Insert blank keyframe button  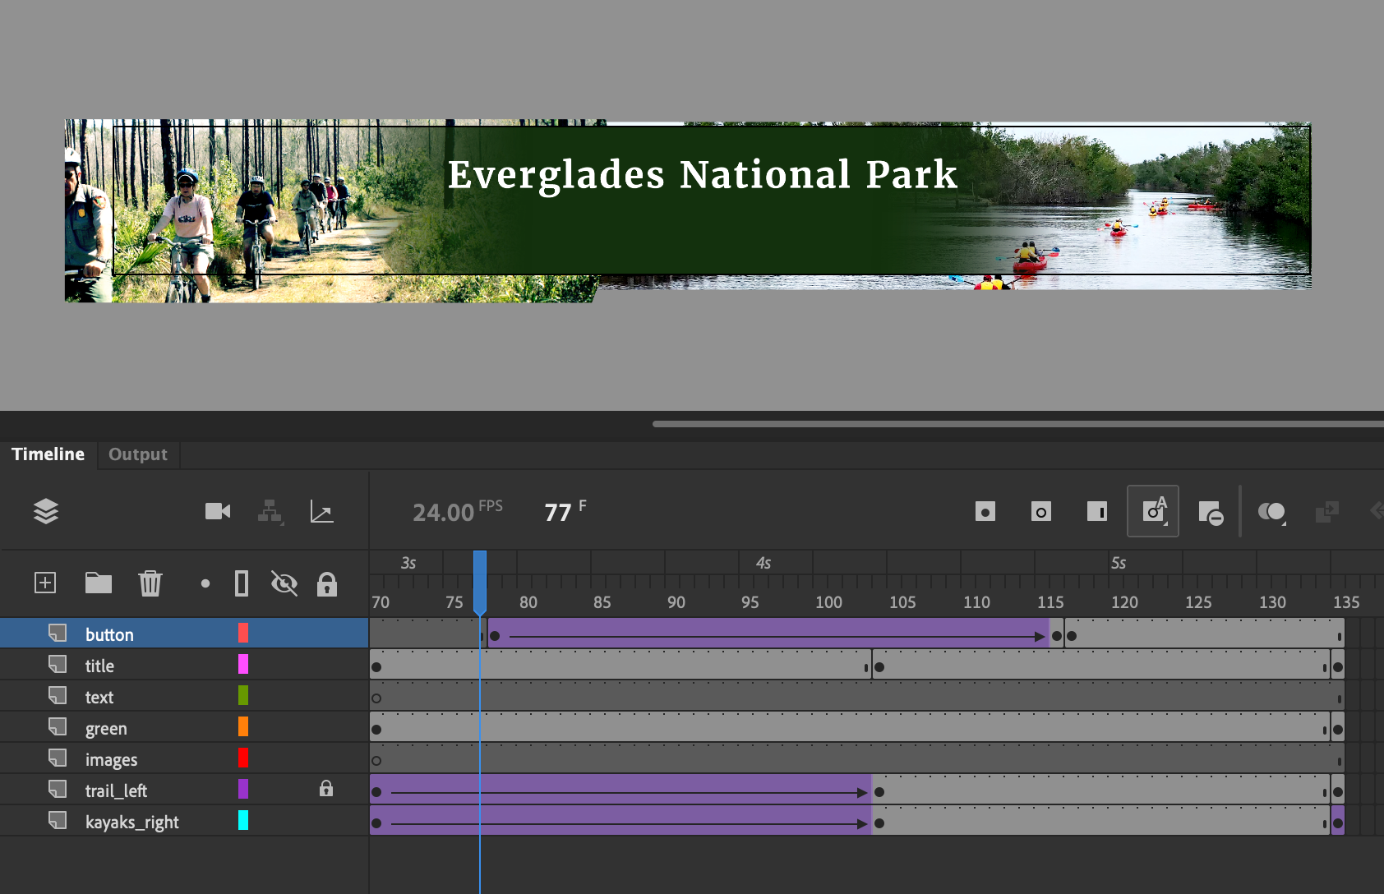click(1040, 511)
